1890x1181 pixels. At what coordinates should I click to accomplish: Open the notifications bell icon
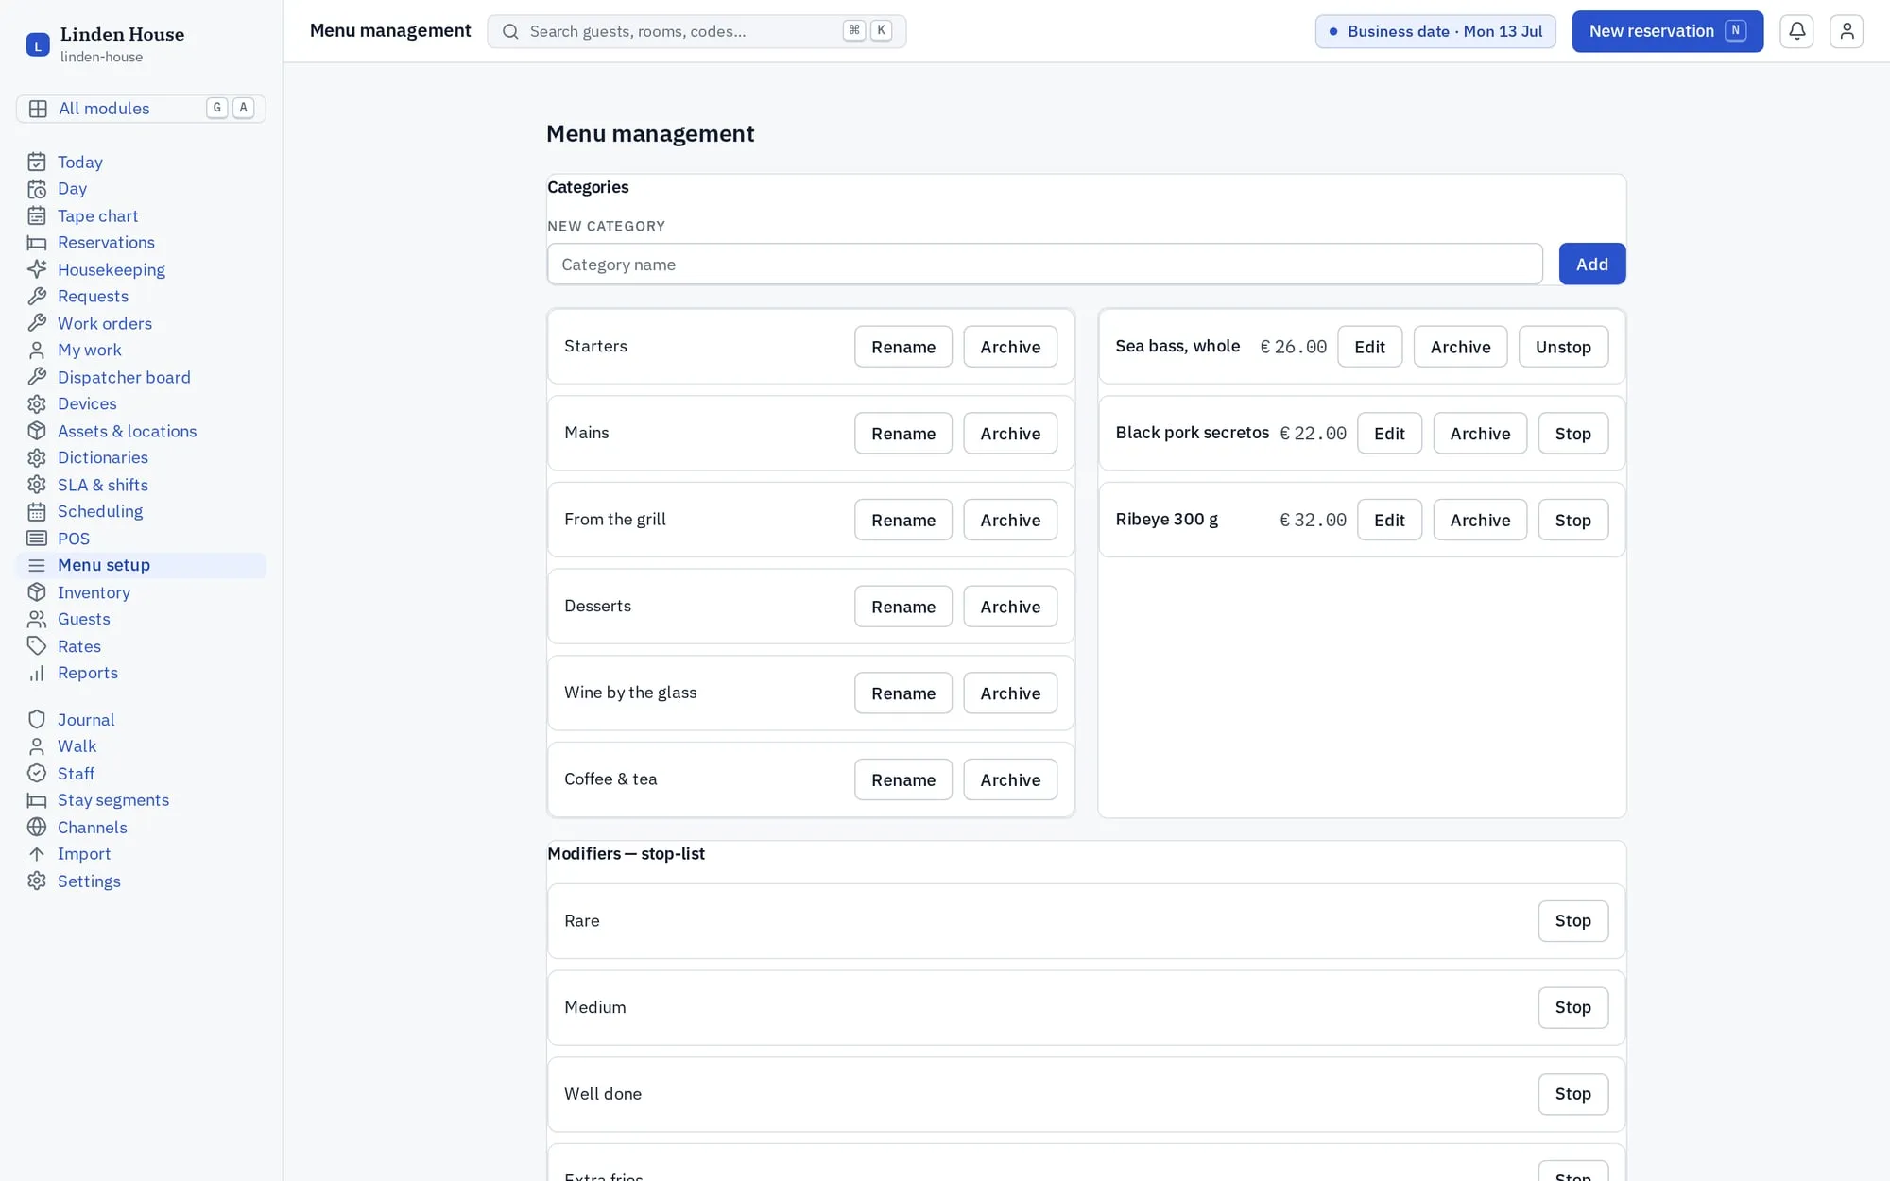tap(1796, 31)
